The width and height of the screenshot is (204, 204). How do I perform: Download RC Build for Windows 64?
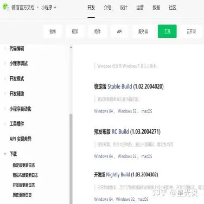[104, 156]
